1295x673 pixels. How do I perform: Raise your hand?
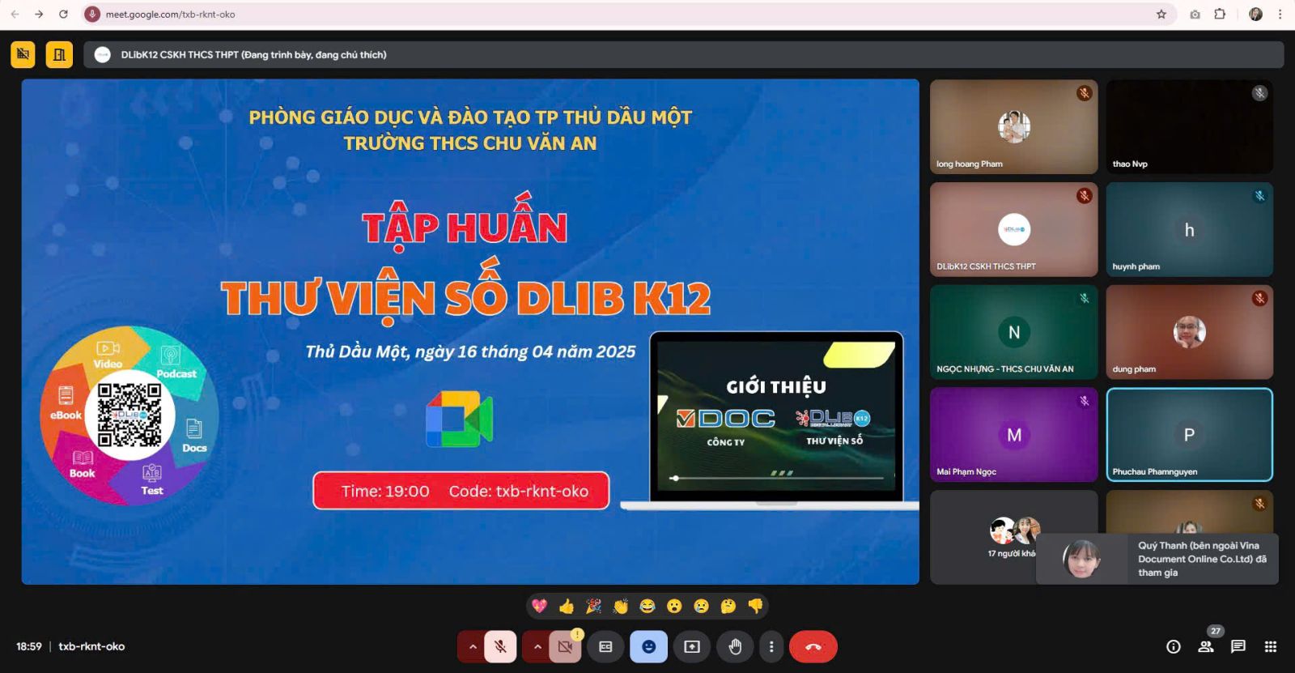[735, 646]
